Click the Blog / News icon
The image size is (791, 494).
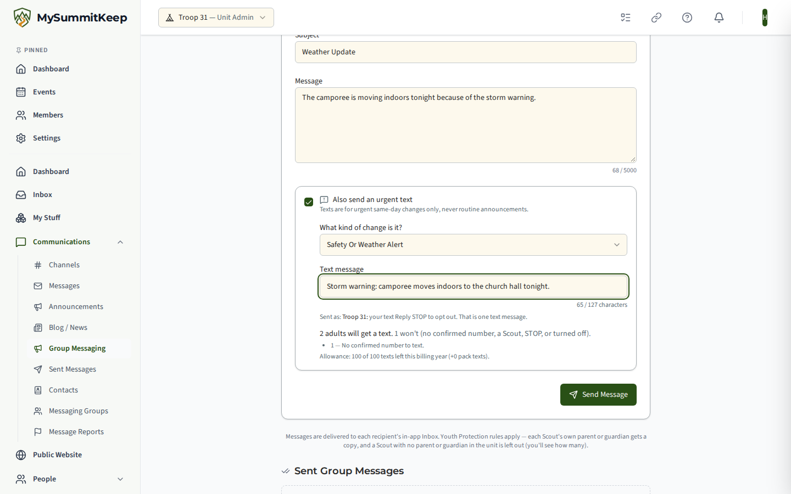[x=38, y=328]
